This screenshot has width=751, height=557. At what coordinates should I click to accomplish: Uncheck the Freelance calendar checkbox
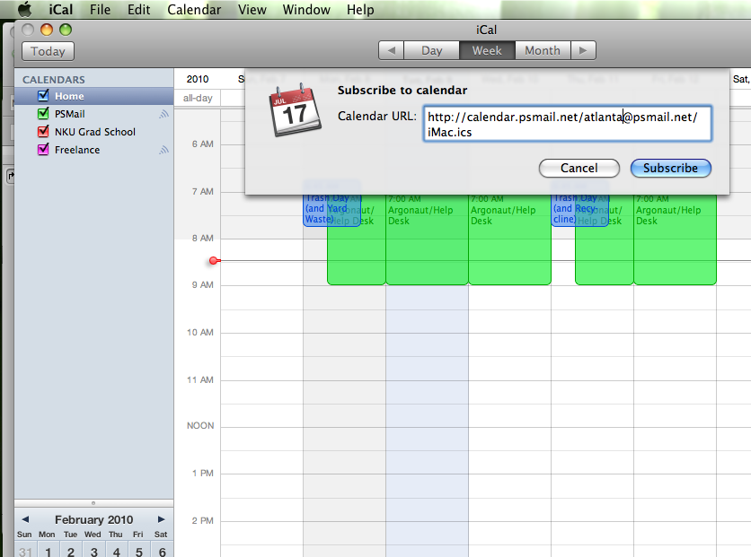pos(43,149)
